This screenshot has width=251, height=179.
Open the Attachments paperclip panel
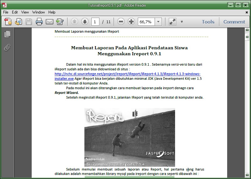click(7, 47)
